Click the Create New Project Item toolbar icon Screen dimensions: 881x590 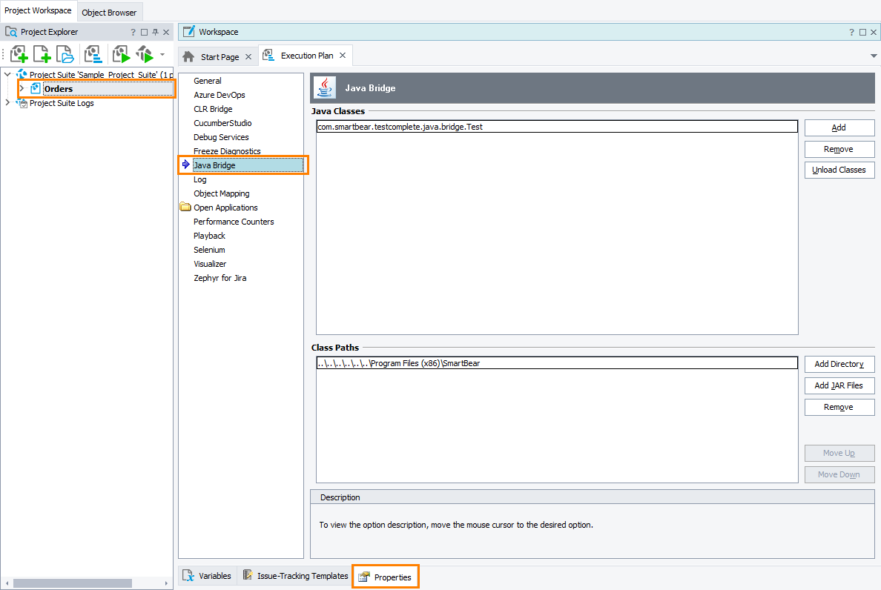pos(42,53)
